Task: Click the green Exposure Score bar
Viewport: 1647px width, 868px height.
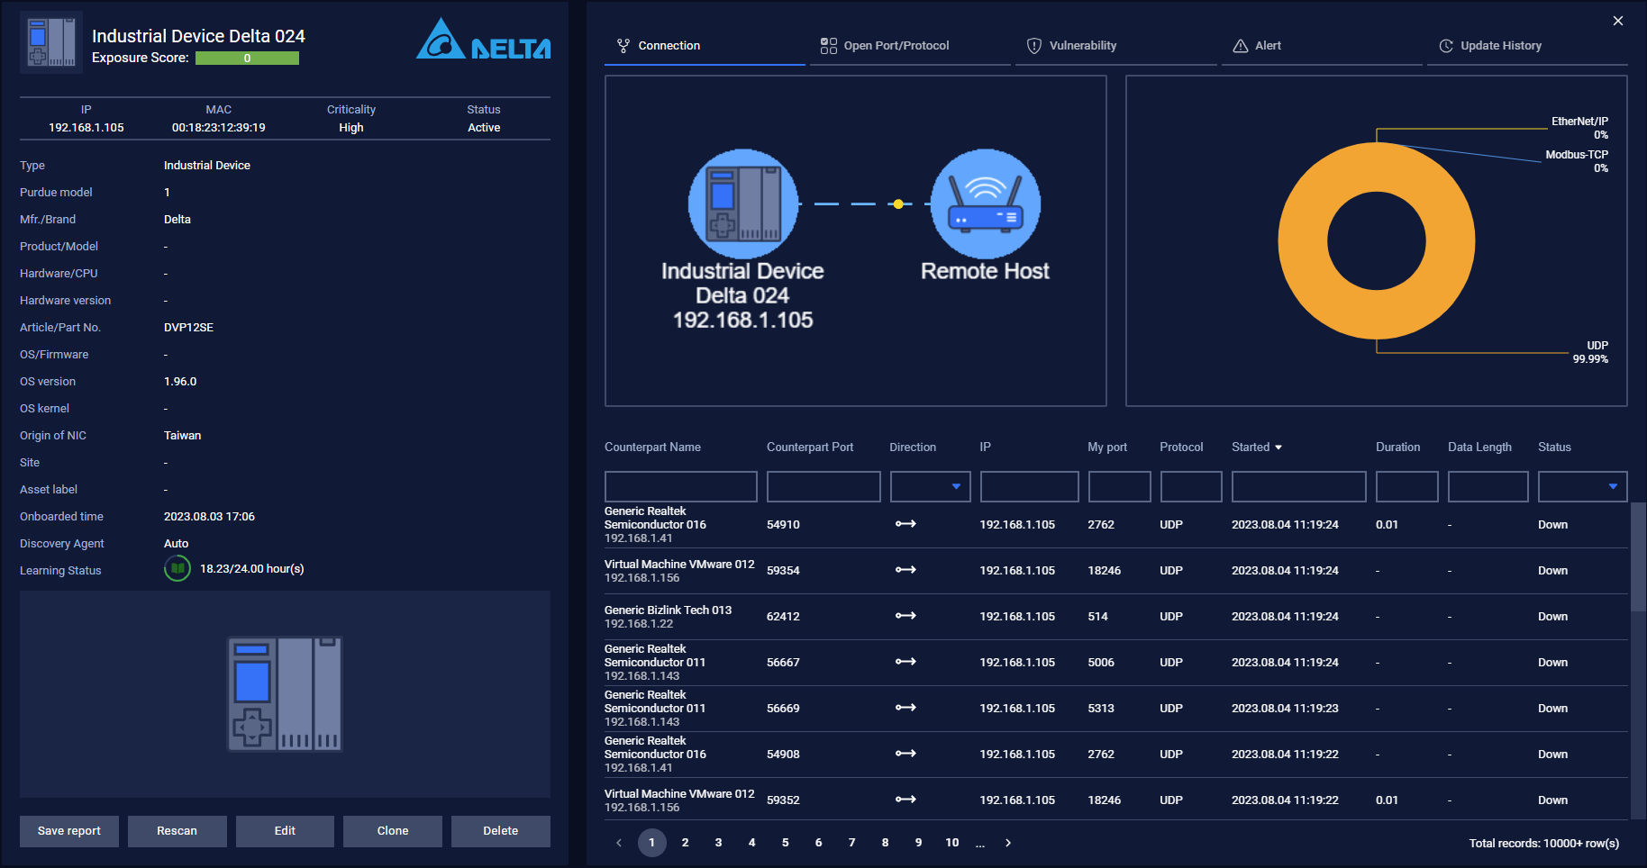Action: 247,59
